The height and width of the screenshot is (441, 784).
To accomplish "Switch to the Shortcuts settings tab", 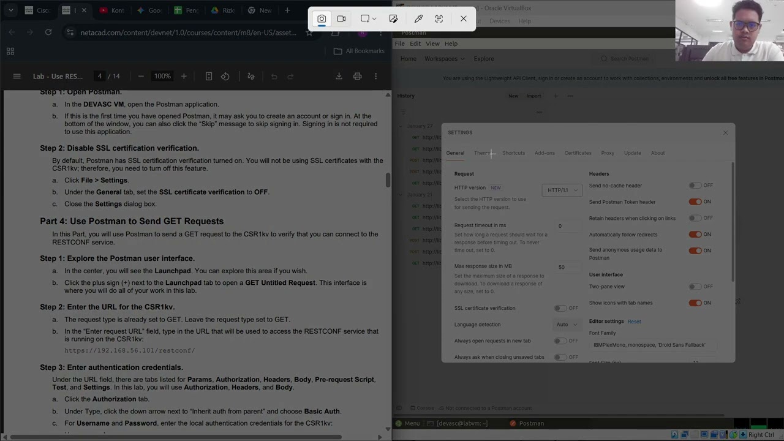I will [513, 153].
